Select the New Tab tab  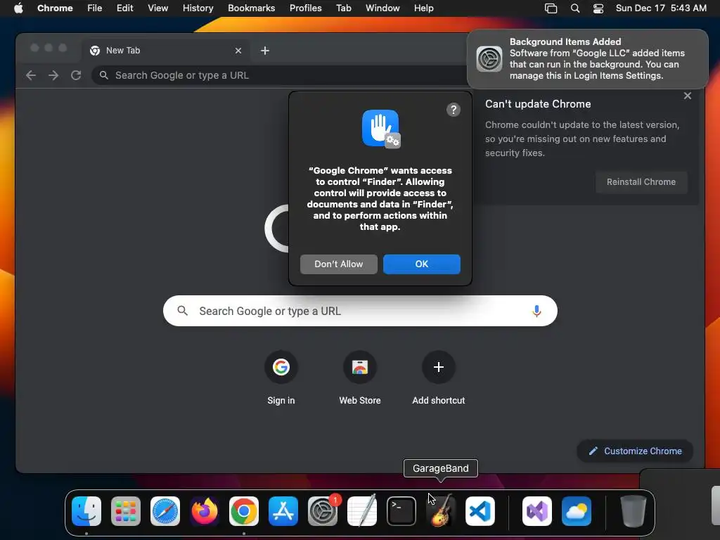[x=166, y=51]
